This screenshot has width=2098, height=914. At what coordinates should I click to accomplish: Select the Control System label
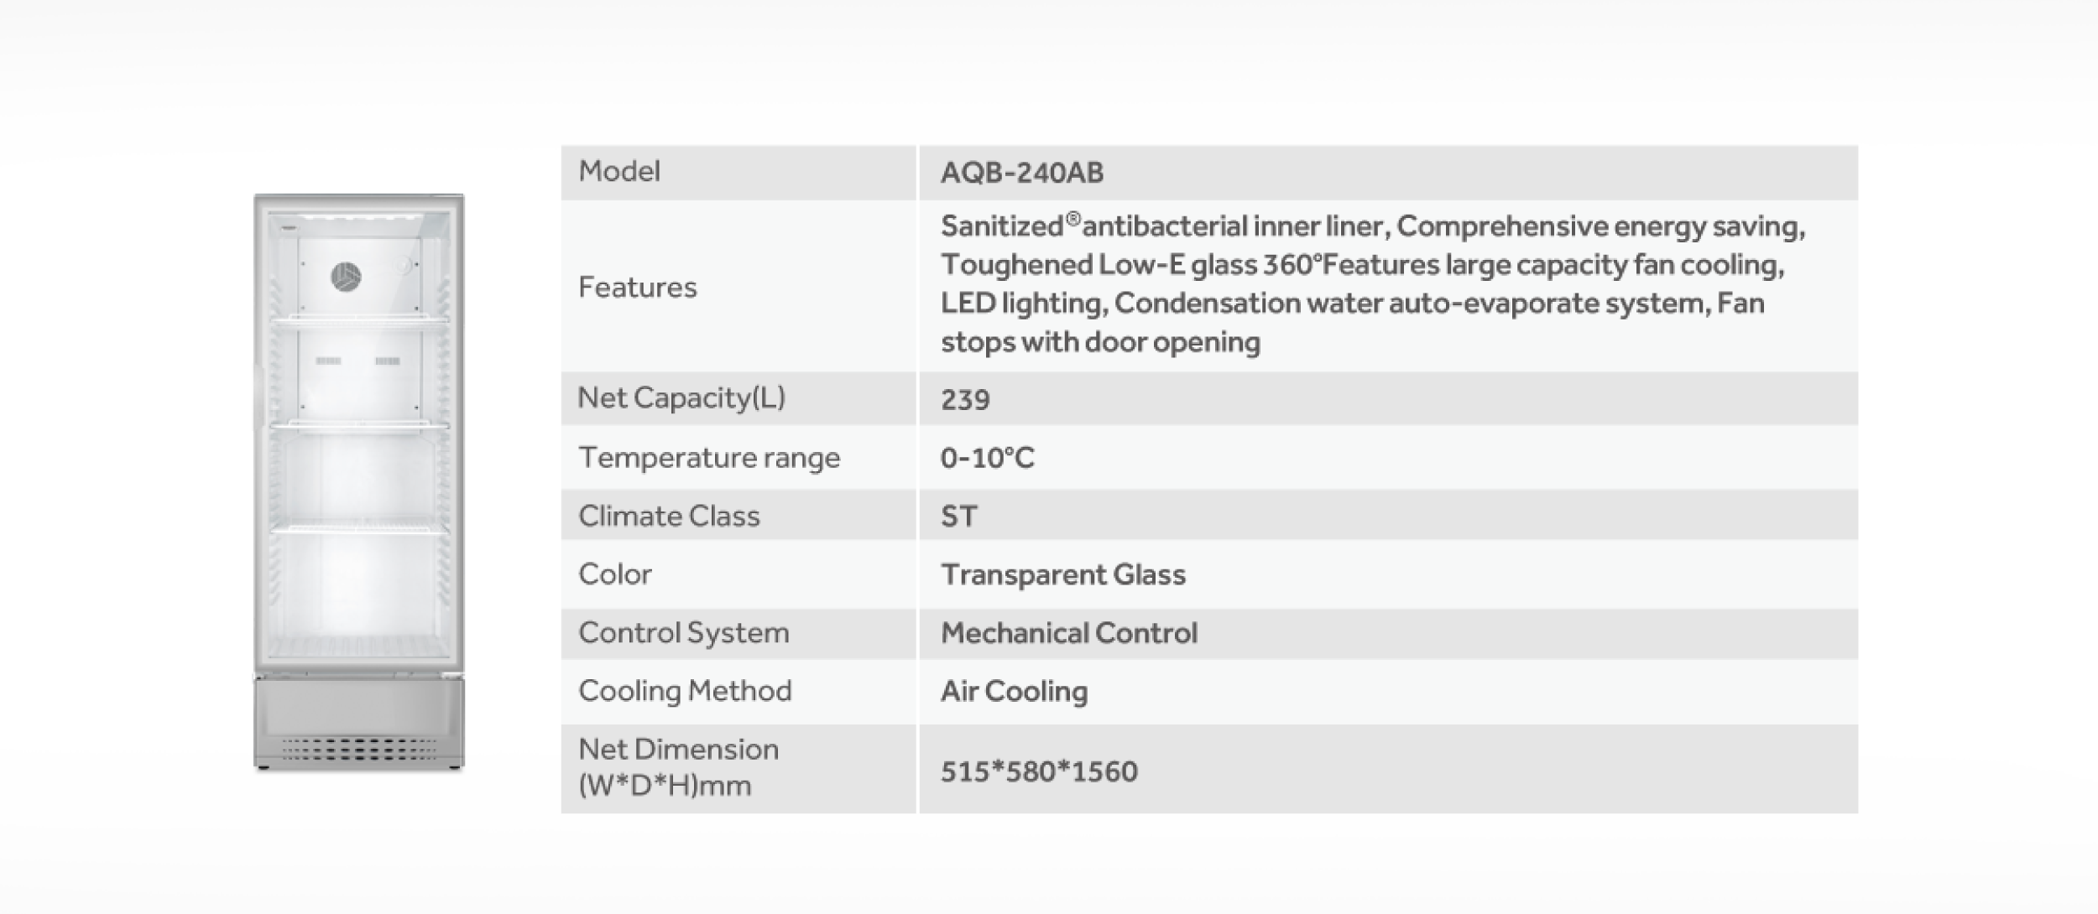pyautogui.click(x=683, y=633)
